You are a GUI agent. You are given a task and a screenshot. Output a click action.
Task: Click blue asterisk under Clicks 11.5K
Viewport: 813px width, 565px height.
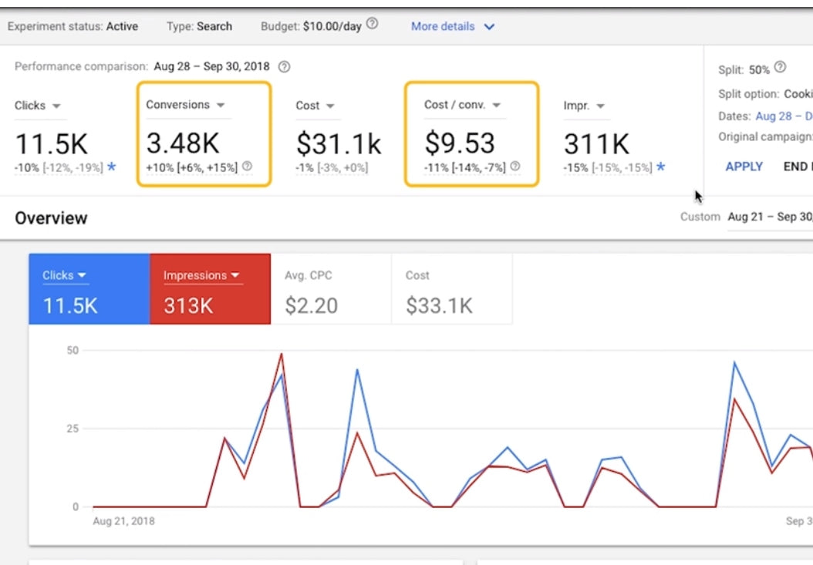(112, 167)
